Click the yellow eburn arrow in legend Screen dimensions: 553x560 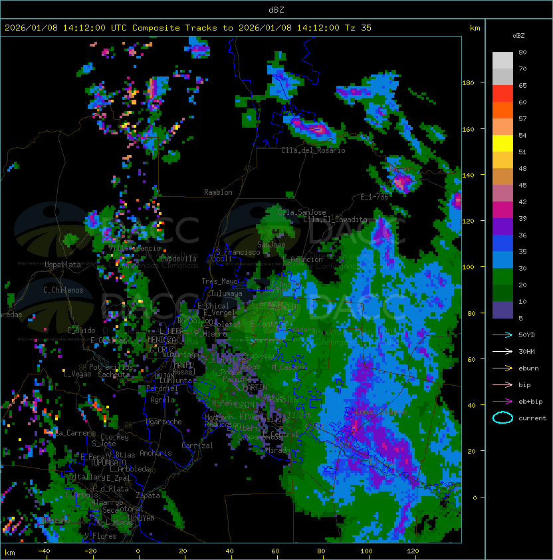(x=502, y=368)
